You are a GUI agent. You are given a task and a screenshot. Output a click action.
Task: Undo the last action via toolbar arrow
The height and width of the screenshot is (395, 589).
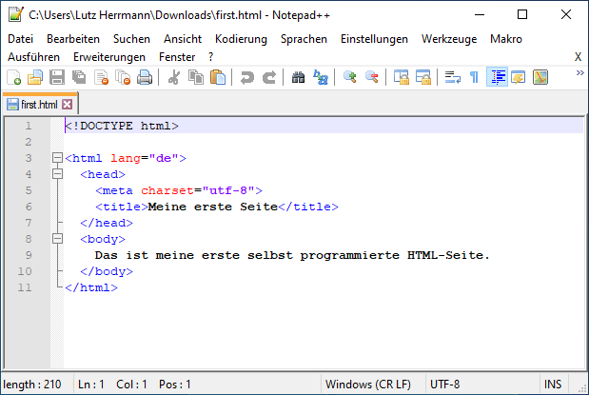click(x=247, y=78)
